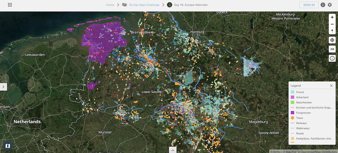This screenshot has width=338, height=153.
Task: Click the header info icon
Action: click(323, 5)
